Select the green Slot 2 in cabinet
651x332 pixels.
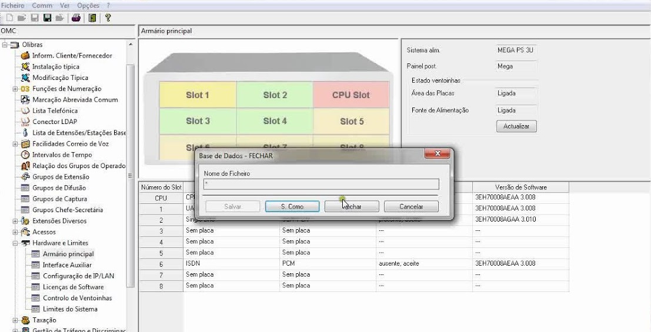(x=275, y=95)
